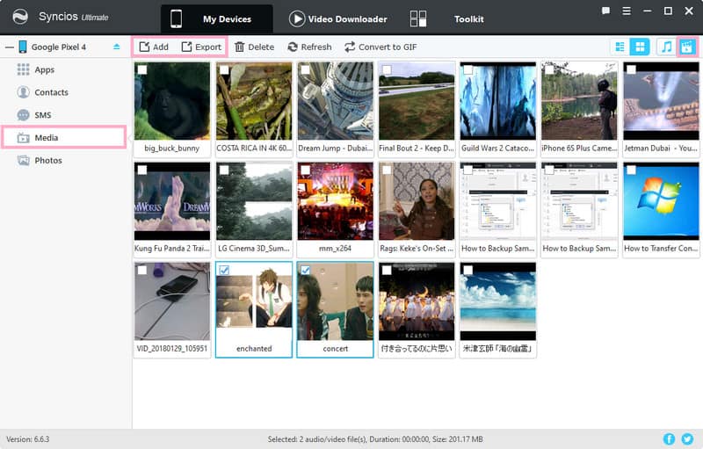Click Convert to GIF
The image size is (703, 449).
point(380,47)
